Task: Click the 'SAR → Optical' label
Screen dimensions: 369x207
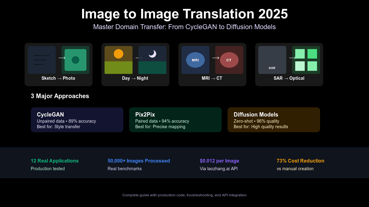Action: 289,78
